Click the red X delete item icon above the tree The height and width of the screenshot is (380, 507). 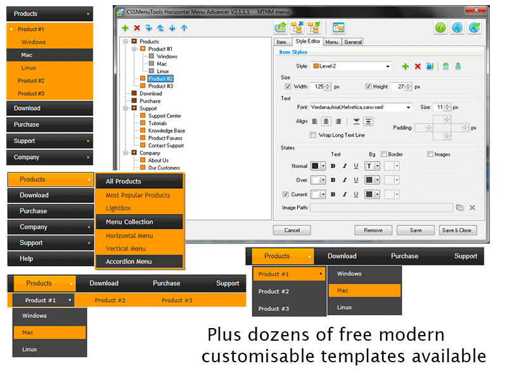[x=137, y=28]
